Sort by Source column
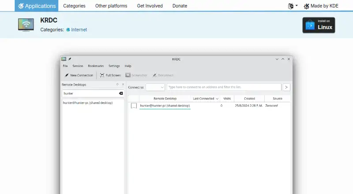Screen dimensions: 353x194 [278, 99]
